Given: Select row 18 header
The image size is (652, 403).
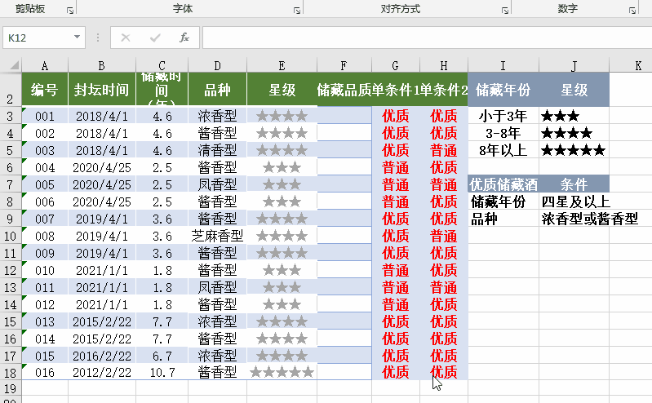Looking at the screenshot, I should (x=11, y=372).
